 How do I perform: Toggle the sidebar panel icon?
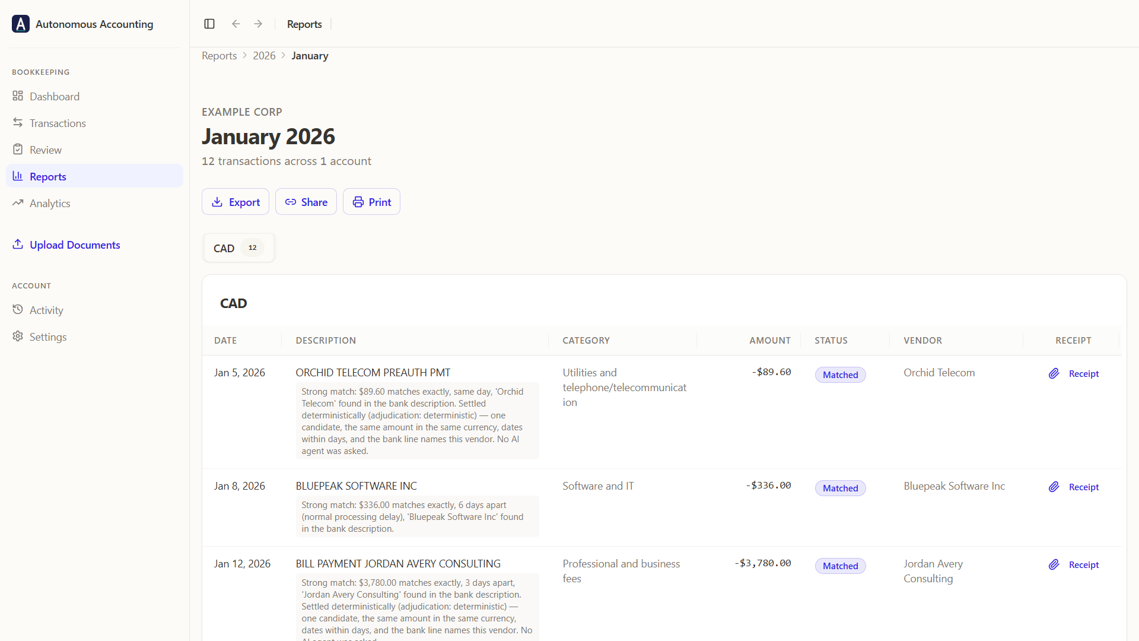click(x=209, y=24)
